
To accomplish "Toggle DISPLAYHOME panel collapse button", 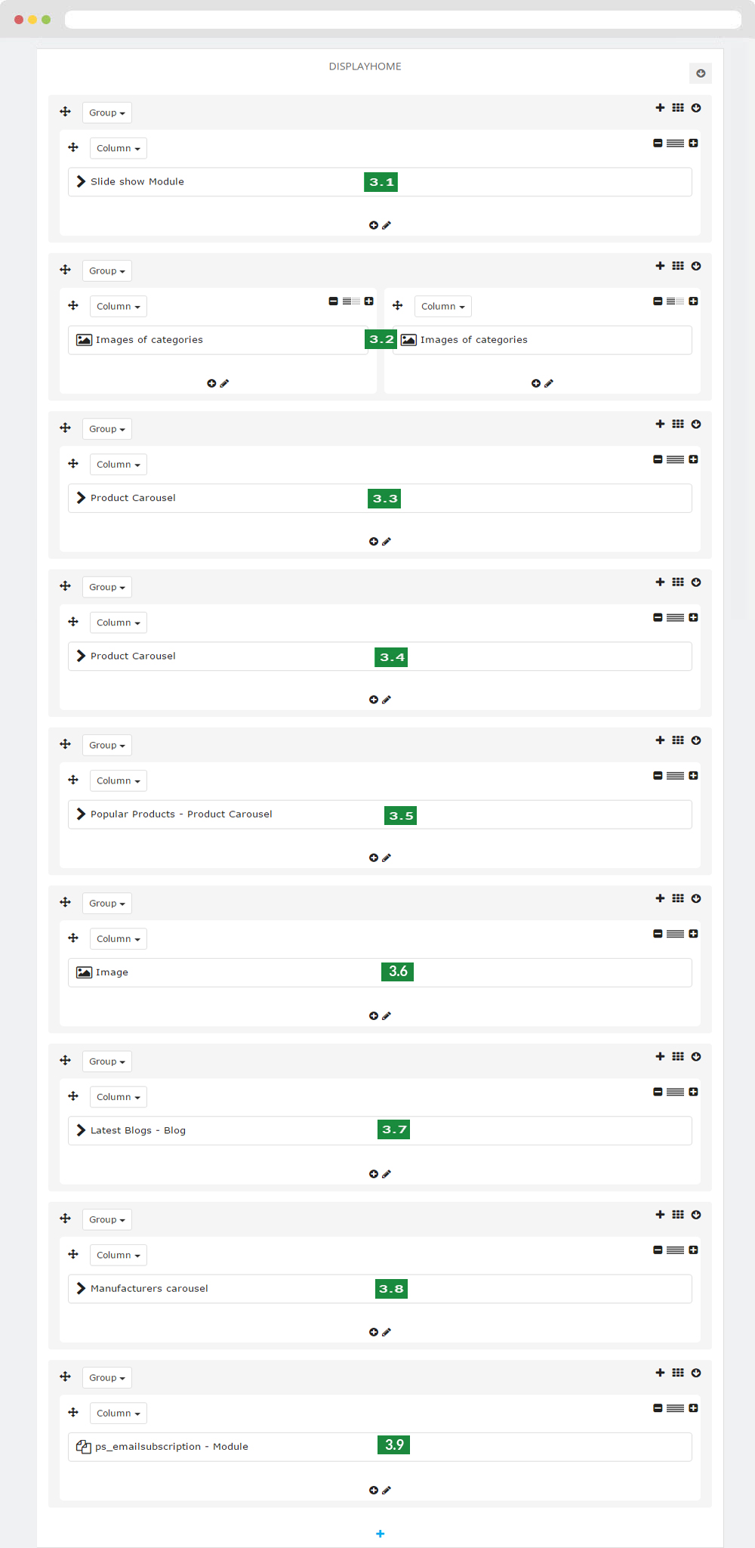I will [701, 73].
